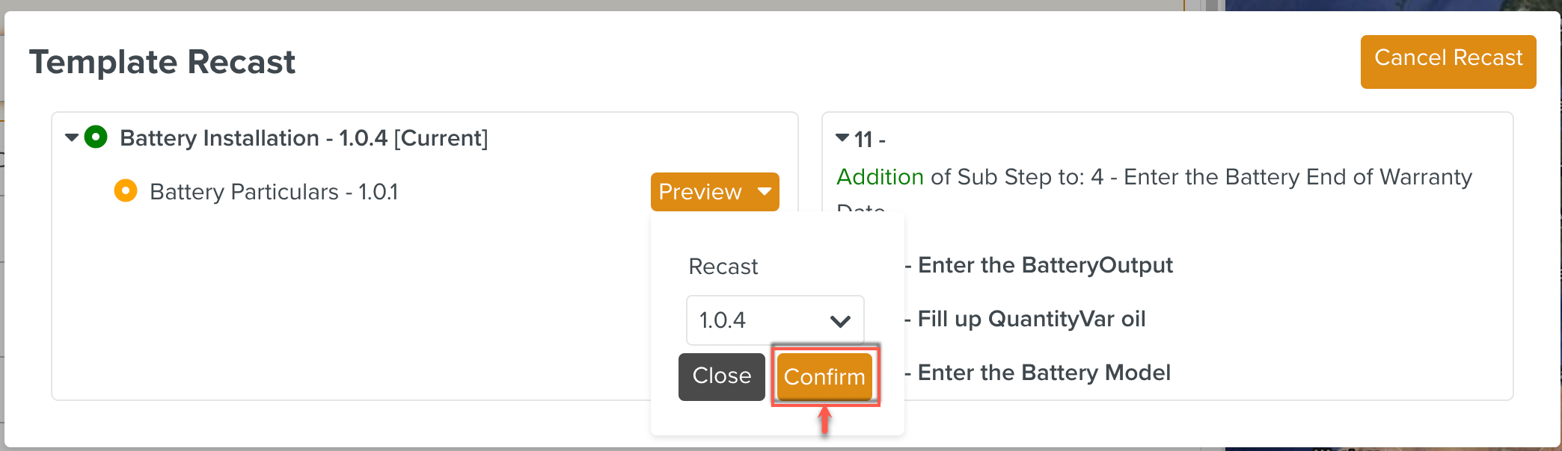
Task: Collapse the step 11 changes section
Action: tap(842, 138)
